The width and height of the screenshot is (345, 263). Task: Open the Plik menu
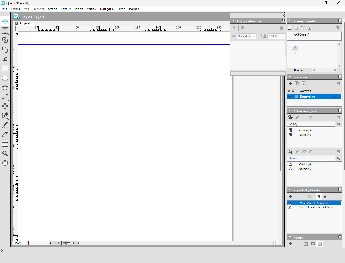click(5, 9)
